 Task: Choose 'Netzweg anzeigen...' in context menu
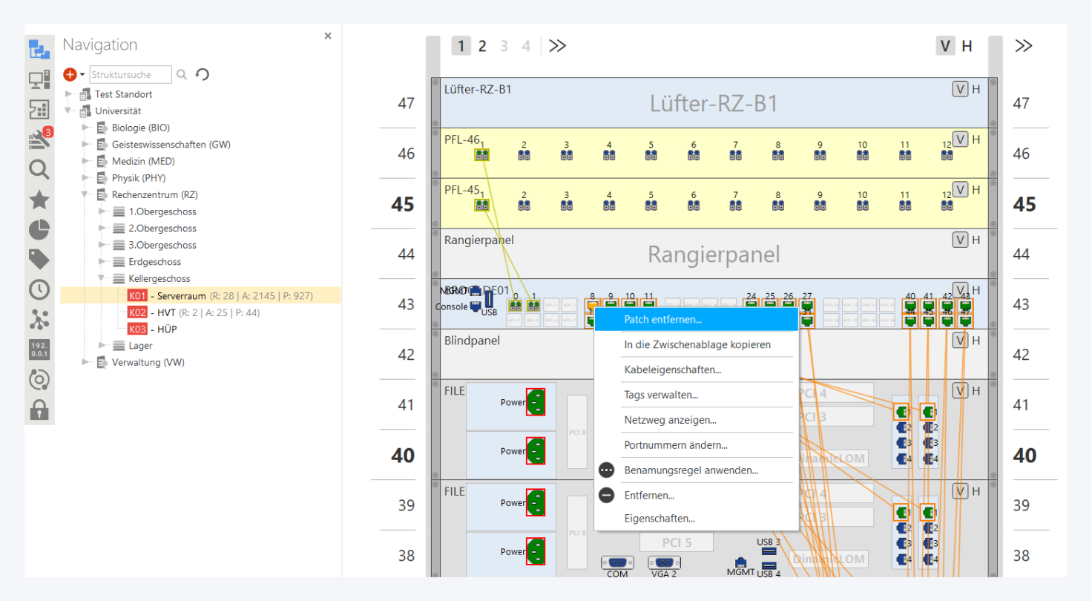pyautogui.click(x=670, y=420)
